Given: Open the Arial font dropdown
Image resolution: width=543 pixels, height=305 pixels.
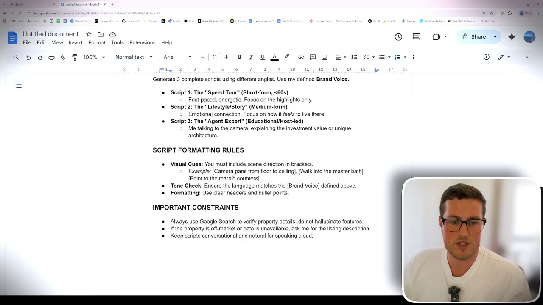Looking at the screenshot, I should [177, 57].
